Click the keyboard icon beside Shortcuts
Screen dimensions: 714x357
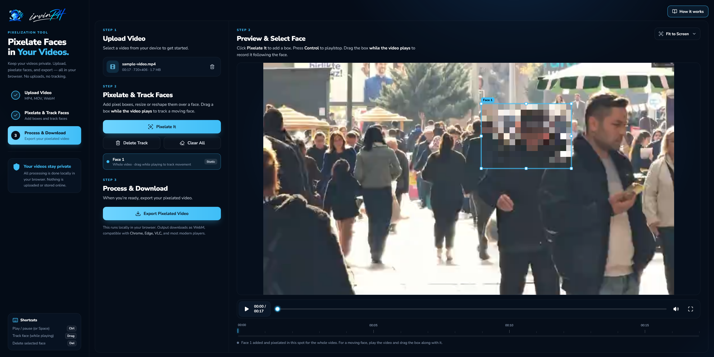tap(15, 320)
